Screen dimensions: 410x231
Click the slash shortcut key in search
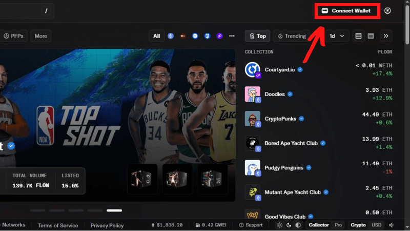coord(46,11)
